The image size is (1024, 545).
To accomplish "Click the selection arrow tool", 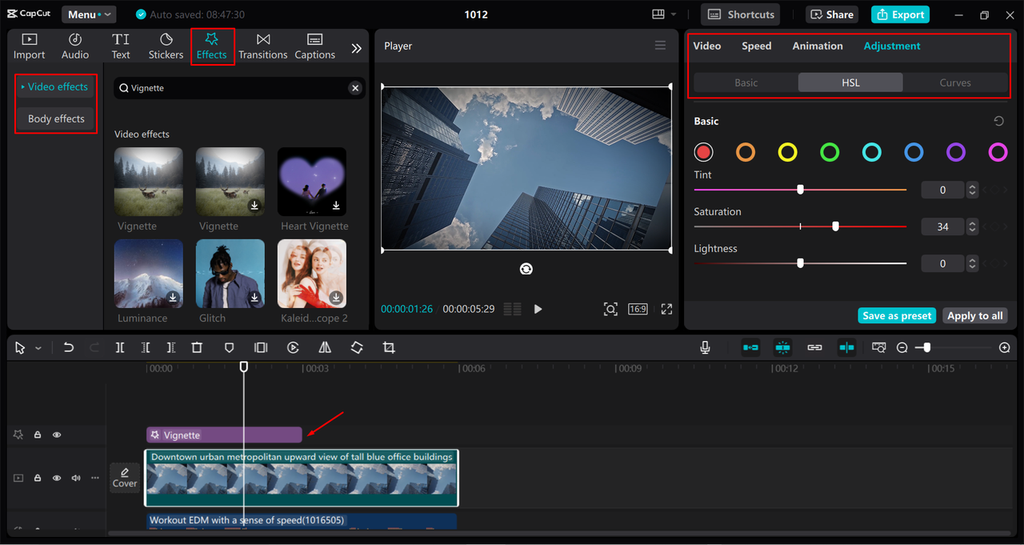I will pyautogui.click(x=20, y=347).
